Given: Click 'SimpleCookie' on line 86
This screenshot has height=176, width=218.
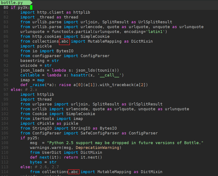Looking at the screenshot, I should 95,36.
